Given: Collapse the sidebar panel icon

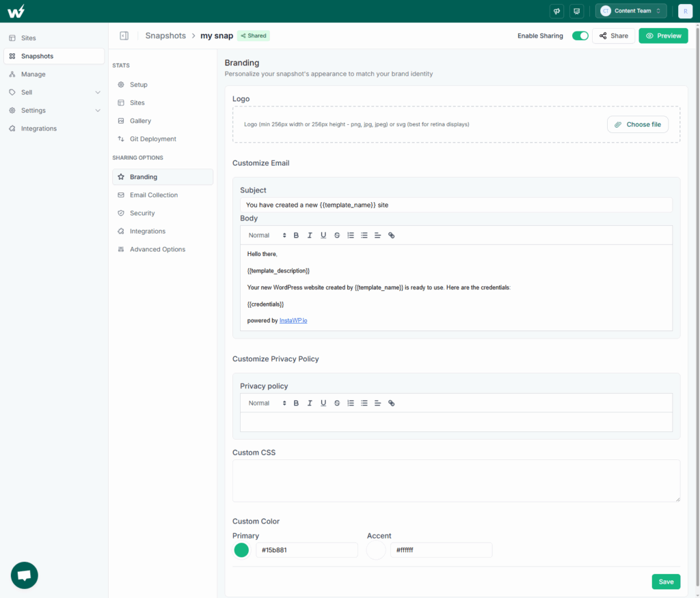Looking at the screenshot, I should [124, 35].
